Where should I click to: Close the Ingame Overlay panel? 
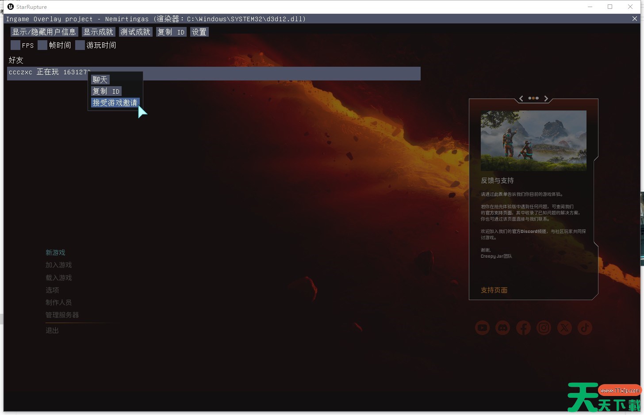pos(635,19)
